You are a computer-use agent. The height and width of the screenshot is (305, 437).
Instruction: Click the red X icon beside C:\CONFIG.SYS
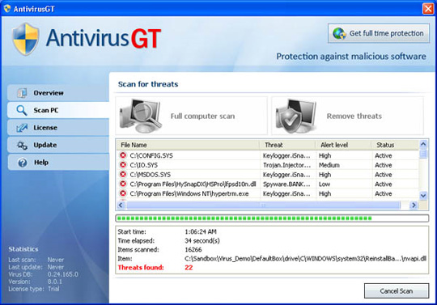pos(123,155)
